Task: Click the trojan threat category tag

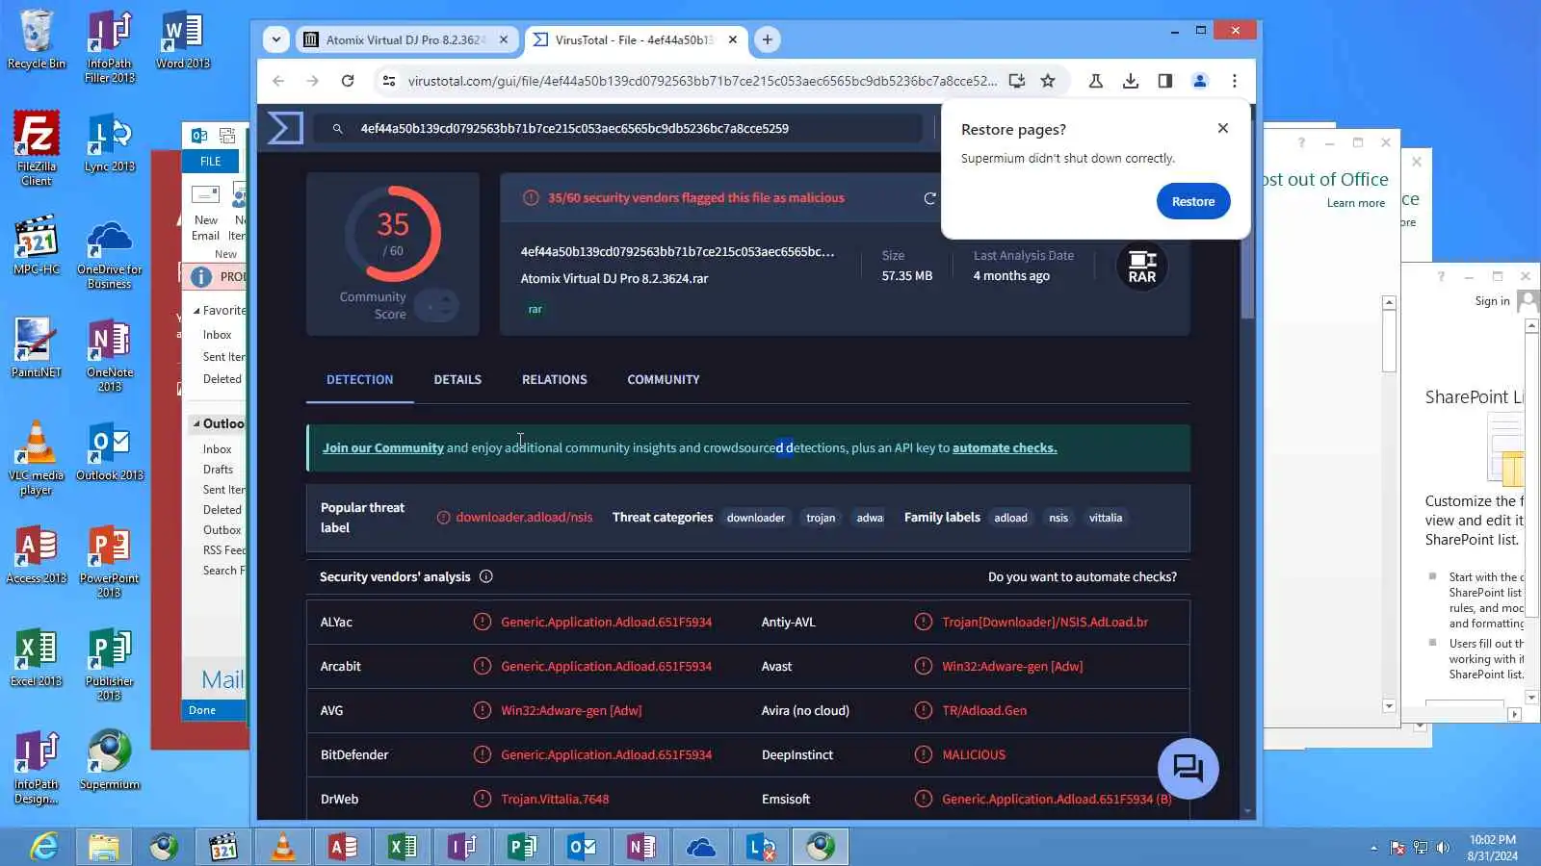Action: pos(821,518)
